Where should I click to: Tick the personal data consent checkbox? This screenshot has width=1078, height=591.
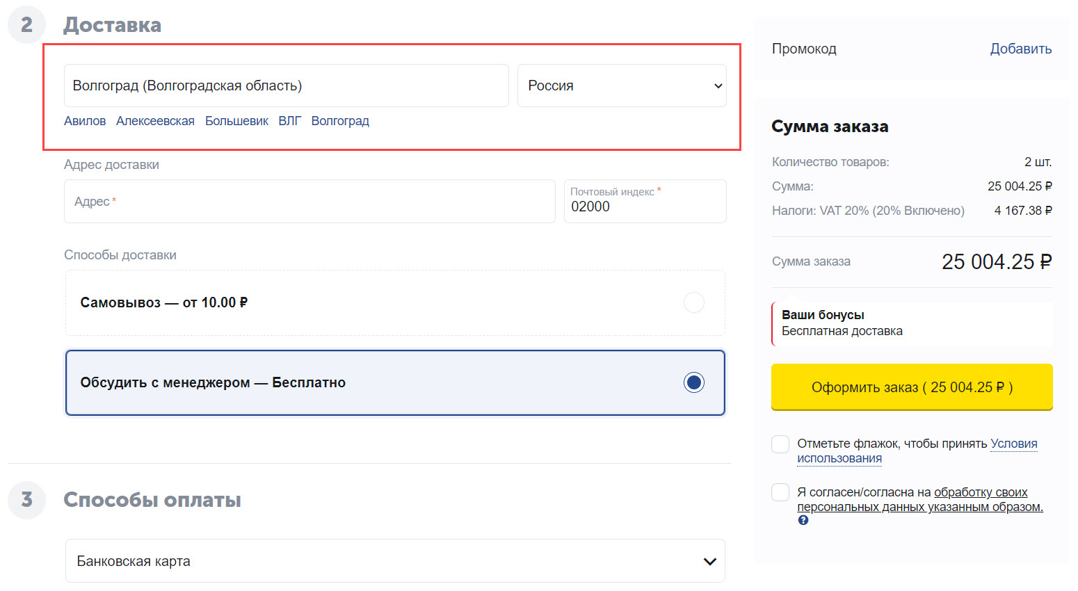click(x=780, y=493)
